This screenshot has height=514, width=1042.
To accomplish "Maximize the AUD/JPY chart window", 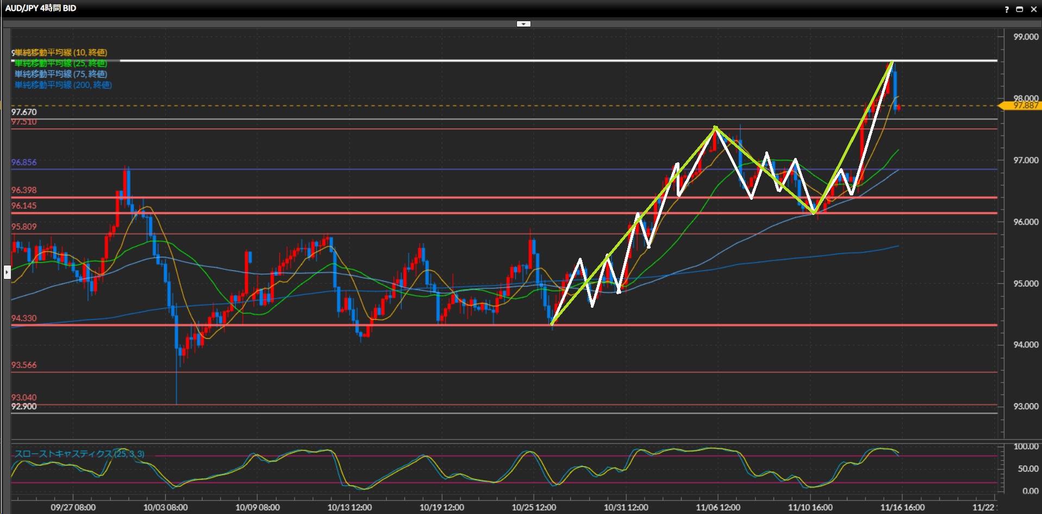I will coord(1020,9).
